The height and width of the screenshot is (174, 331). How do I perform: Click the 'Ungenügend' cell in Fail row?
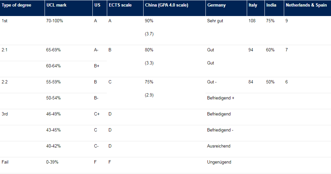click(219, 162)
